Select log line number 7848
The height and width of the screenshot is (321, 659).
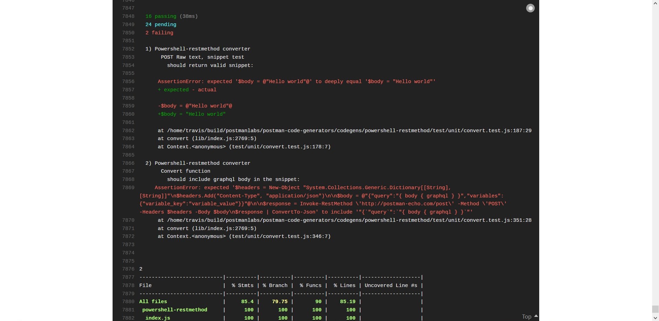pyautogui.click(x=128, y=16)
